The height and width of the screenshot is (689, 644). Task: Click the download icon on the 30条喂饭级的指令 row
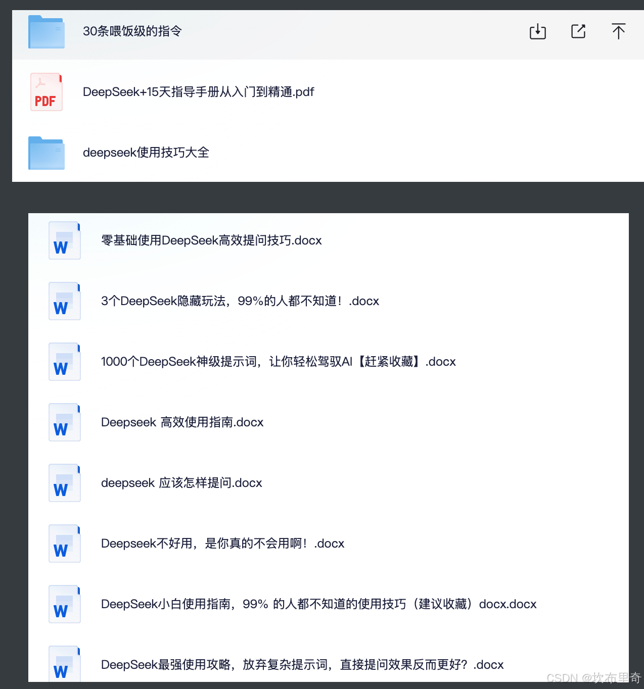click(537, 31)
